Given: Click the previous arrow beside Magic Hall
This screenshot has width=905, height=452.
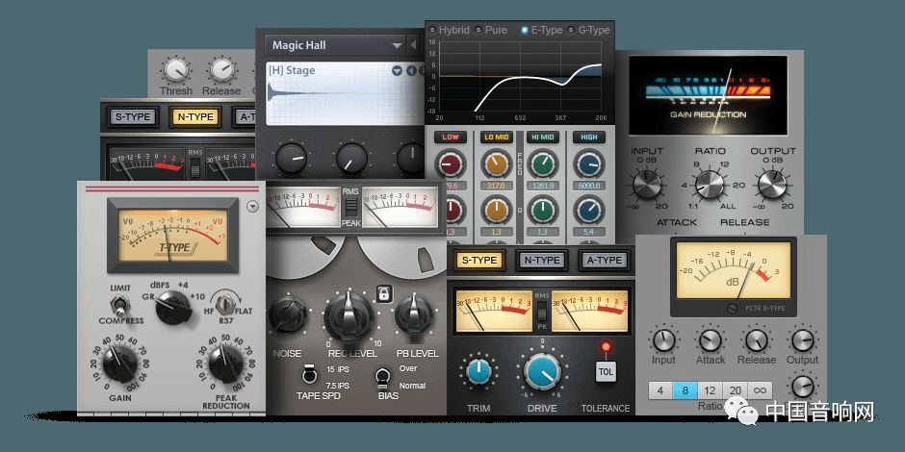Looking at the screenshot, I should coord(413,45).
